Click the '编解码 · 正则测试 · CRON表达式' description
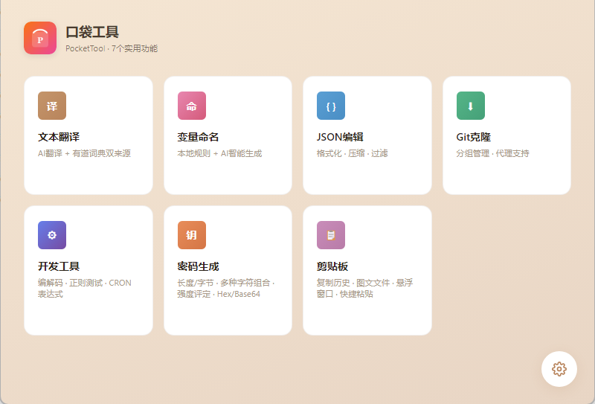The width and height of the screenshot is (595, 404). pos(85,288)
